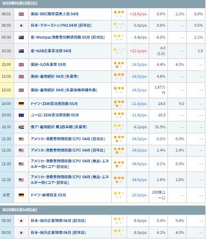
Task: Click the UK flag beside 雇用統計 04月 [失業率]
Action: 21,77
